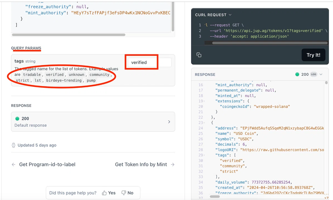Image resolution: width=333 pixels, height=200 pixels.
Task: Click the LOG badge in the response header
Action: 314,74
